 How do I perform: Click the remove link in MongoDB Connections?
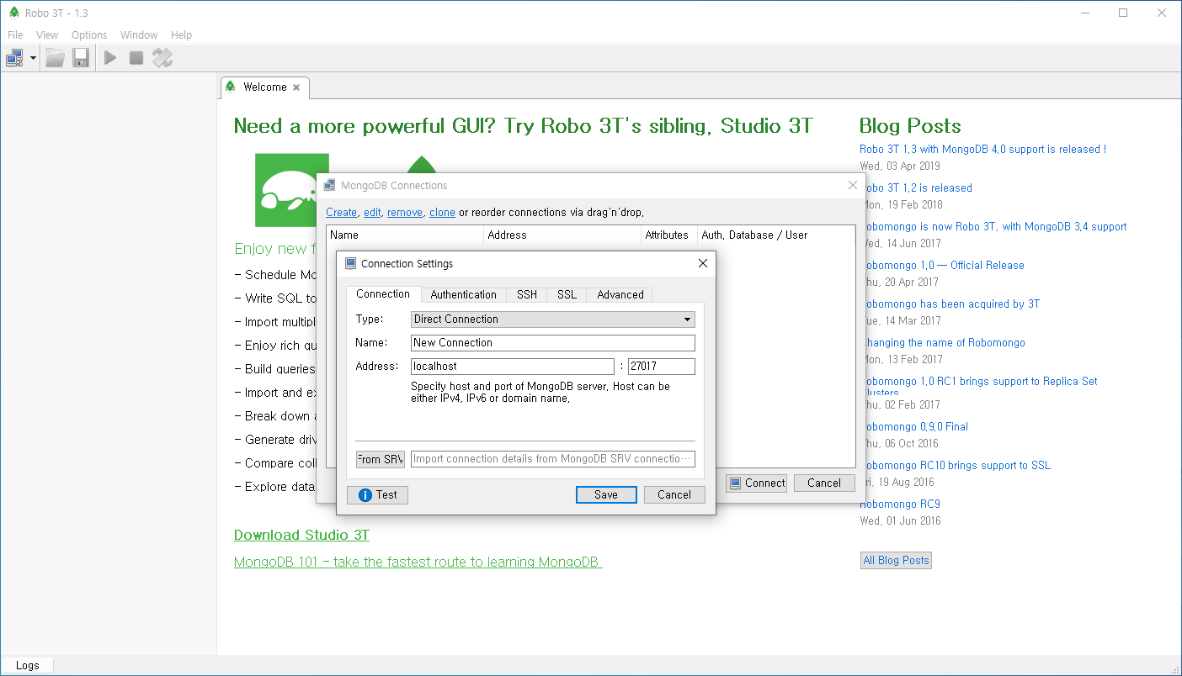[x=405, y=213]
